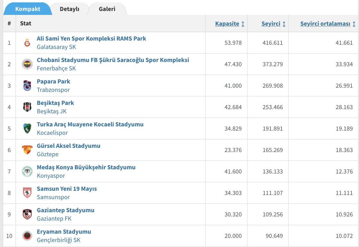The width and height of the screenshot is (359, 247).
Task: Click capacity value 41.000
Action: click(233, 86)
